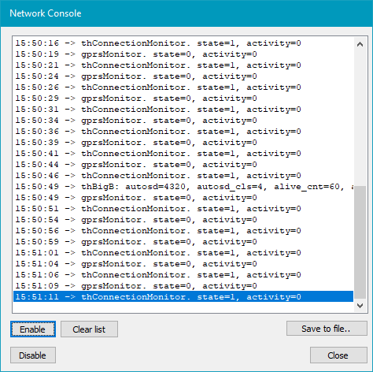The width and height of the screenshot is (373, 372).
Task: Click the Disable button
Action: click(x=33, y=355)
